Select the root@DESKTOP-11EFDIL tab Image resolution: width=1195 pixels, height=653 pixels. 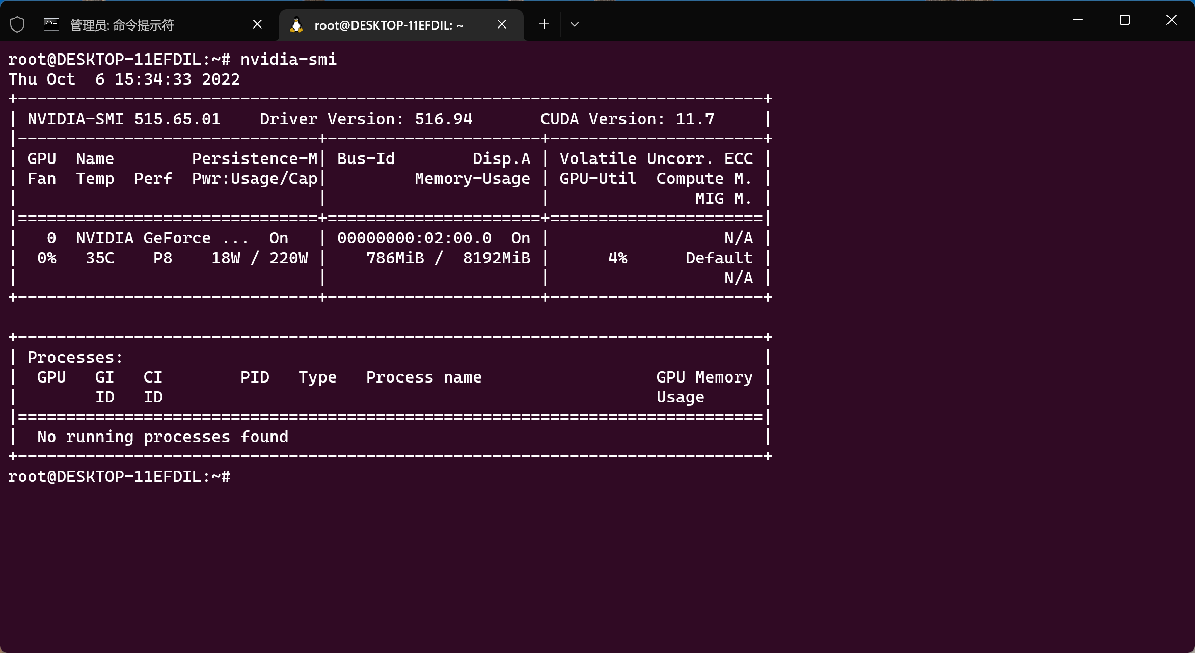tap(389, 25)
